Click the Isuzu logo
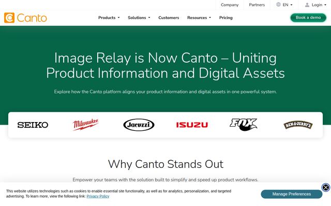 coord(192,125)
